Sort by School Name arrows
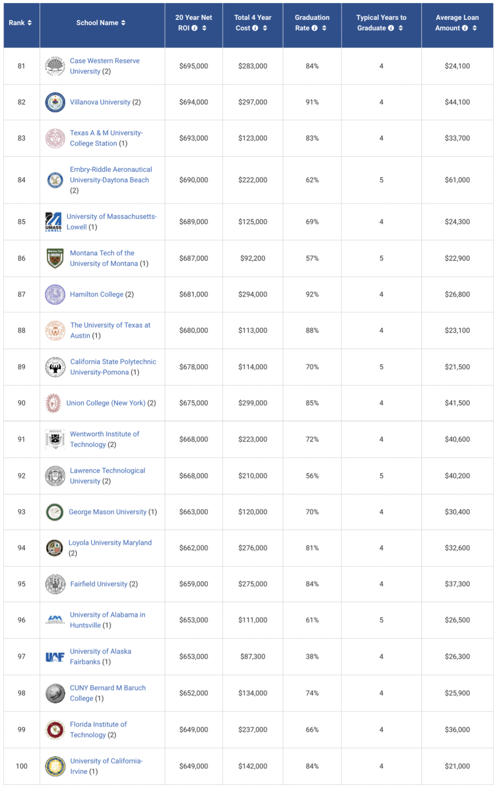496x787 pixels. [123, 23]
